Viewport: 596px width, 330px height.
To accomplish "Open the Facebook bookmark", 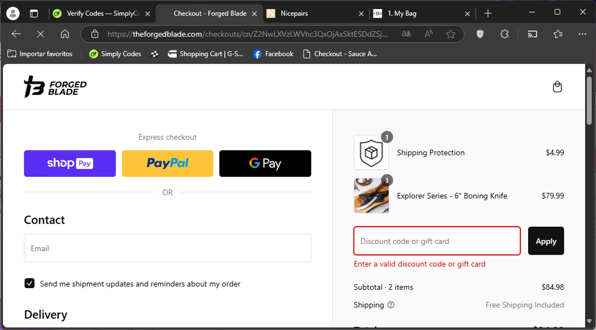I will click(273, 54).
